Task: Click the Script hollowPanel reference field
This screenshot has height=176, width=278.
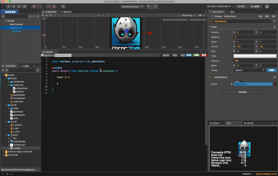Action: tap(253, 84)
